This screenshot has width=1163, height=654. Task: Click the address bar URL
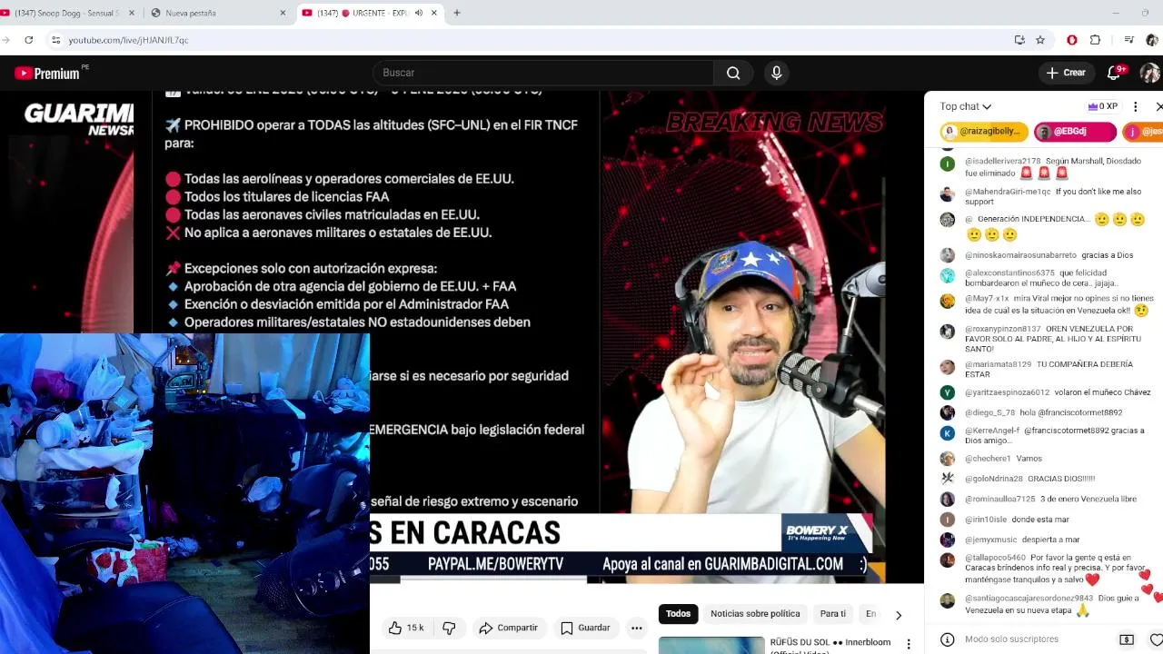pyautogui.click(x=128, y=40)
